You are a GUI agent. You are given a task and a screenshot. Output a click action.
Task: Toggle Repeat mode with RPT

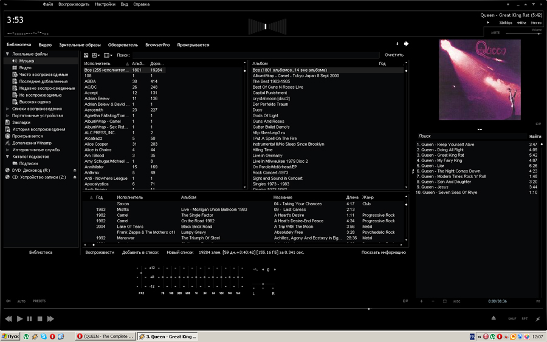pyautogui.click(x=525, y=318)
